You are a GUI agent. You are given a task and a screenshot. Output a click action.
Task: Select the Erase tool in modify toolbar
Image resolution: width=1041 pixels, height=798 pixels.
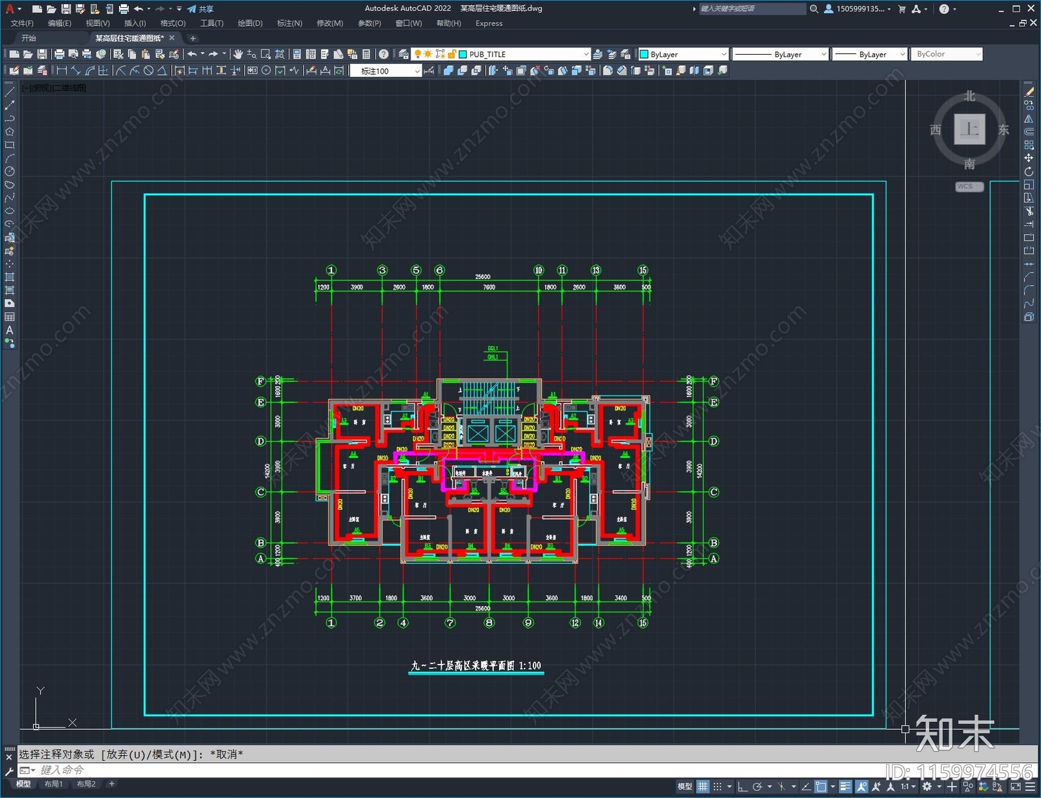click(x=1029, y=92)
